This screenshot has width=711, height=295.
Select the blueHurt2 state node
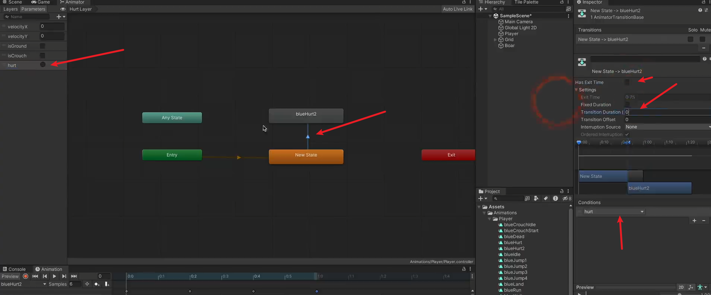click(306, 116)
